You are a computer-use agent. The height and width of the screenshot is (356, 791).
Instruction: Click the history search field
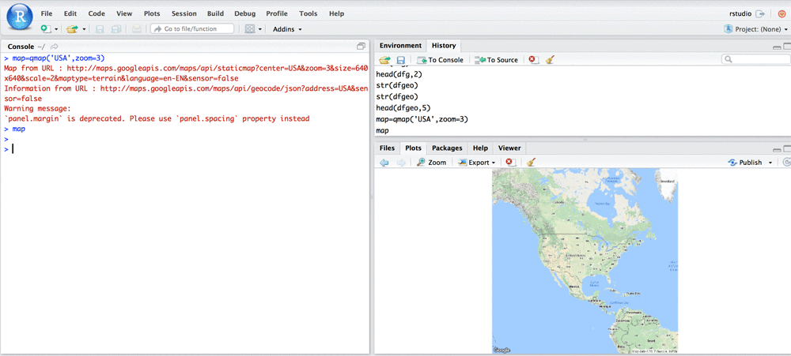click(755, 59)
